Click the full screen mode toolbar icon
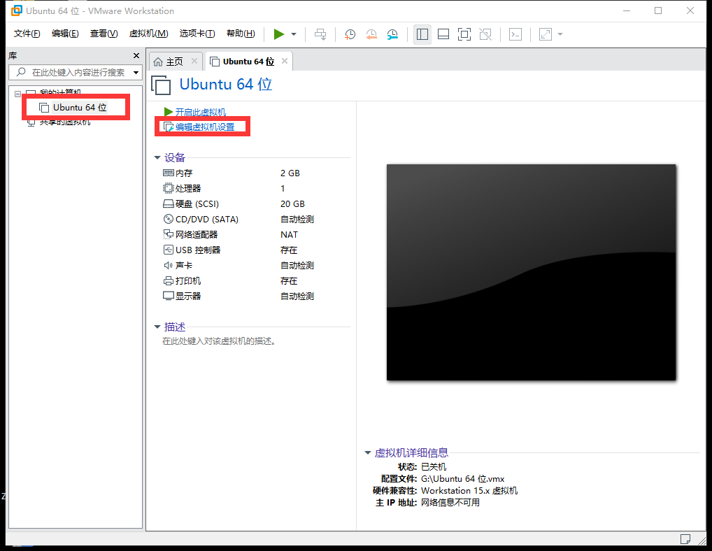This screenshot has width=712, height=551. pos(464,34)
